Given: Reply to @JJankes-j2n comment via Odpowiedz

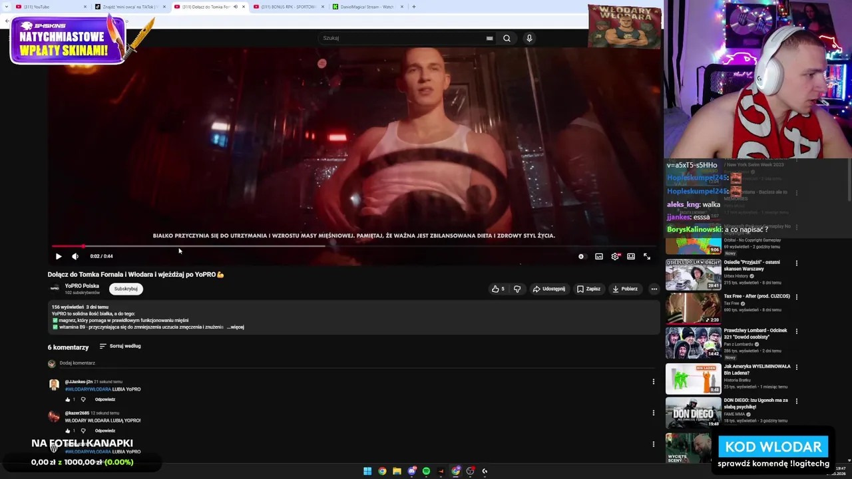Looking at the screenshot, I should (105, 399).
